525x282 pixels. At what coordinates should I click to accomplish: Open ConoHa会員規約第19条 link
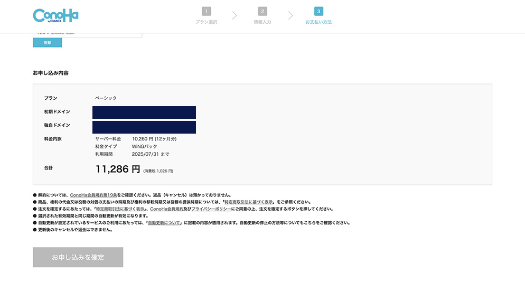[93, 195]
